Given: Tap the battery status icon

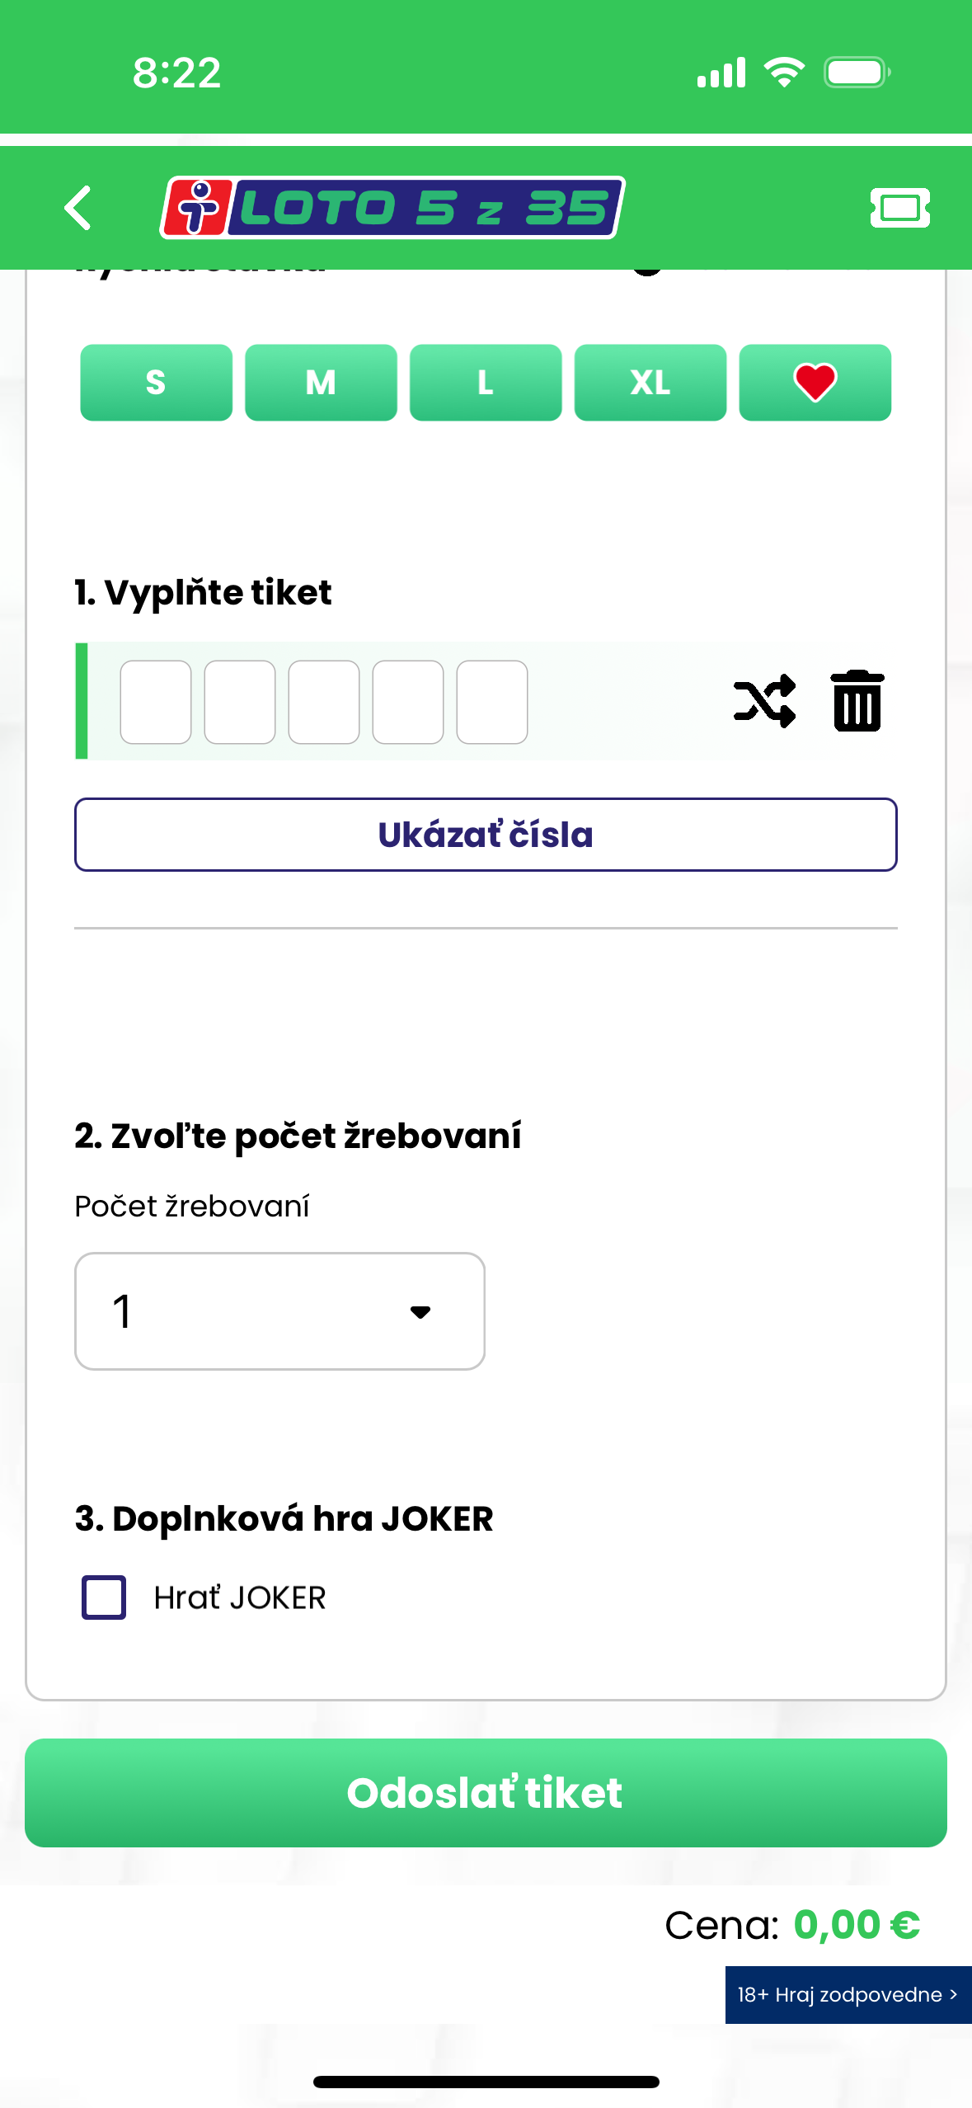Looking at the screenshot, I should point(857,73).
